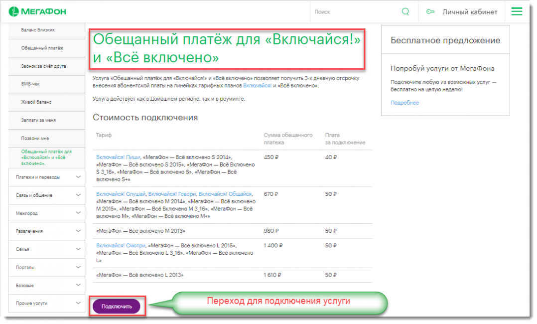Screen dimensions: 537x324
Task: Select Обещанный платёж in sidebar
Action: click(x=42, y=48)
